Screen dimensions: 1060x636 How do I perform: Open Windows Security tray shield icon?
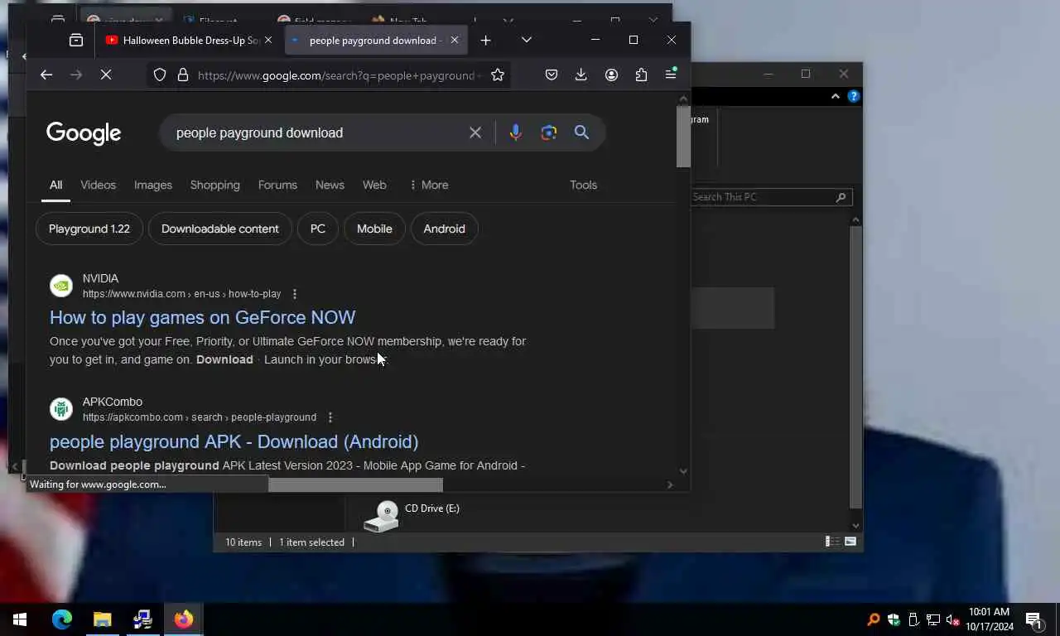(894, 619)
